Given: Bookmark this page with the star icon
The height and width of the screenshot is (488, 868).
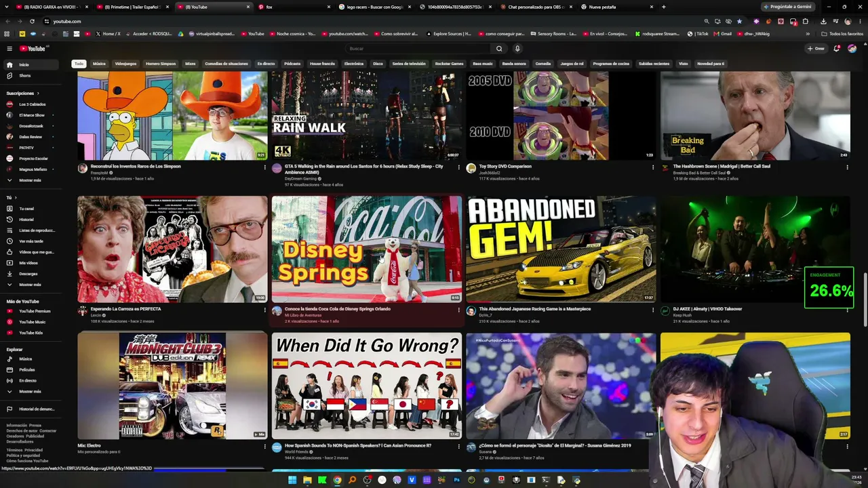Looking at the screenshot, I should [739, 21].
